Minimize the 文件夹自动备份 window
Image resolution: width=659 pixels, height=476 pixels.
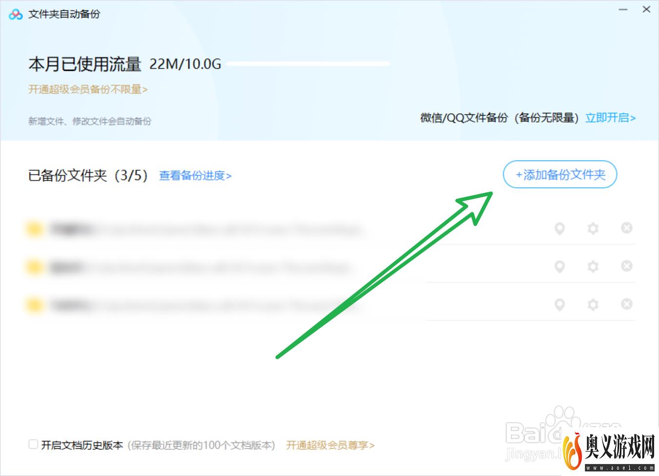point(623,10)
